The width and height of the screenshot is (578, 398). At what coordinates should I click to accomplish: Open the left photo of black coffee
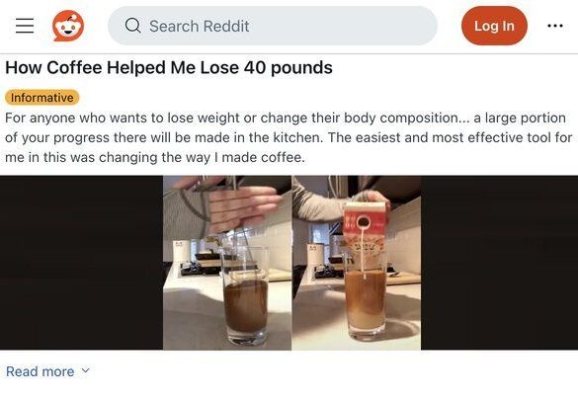pyautogui.click(x=227, y=263)
